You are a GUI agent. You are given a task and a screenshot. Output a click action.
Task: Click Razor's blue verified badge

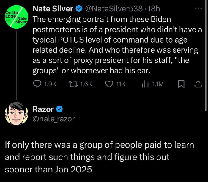click(x=59, y=109)
